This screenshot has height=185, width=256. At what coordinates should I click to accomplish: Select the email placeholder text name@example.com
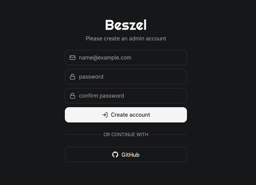pyautogui.click(x=105, y=58)
